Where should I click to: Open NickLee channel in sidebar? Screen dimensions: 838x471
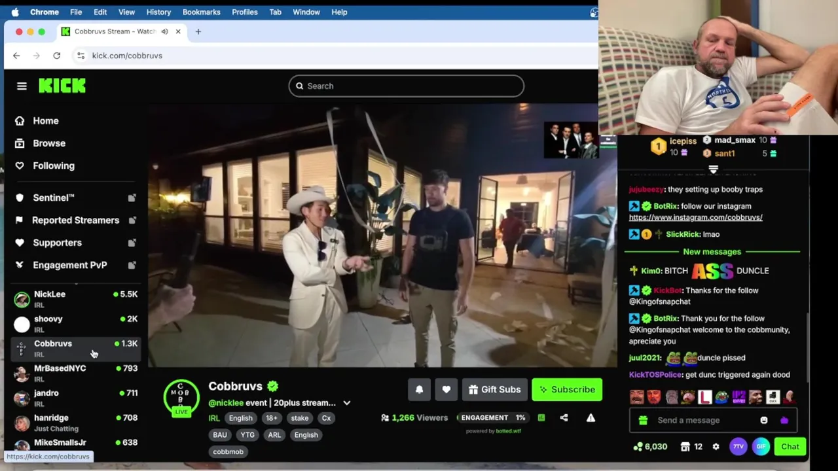coord(75,299)
